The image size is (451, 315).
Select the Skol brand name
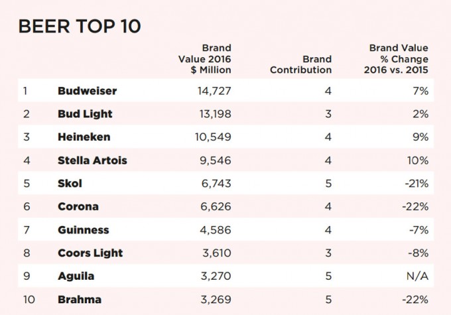[x=70, y=184]
